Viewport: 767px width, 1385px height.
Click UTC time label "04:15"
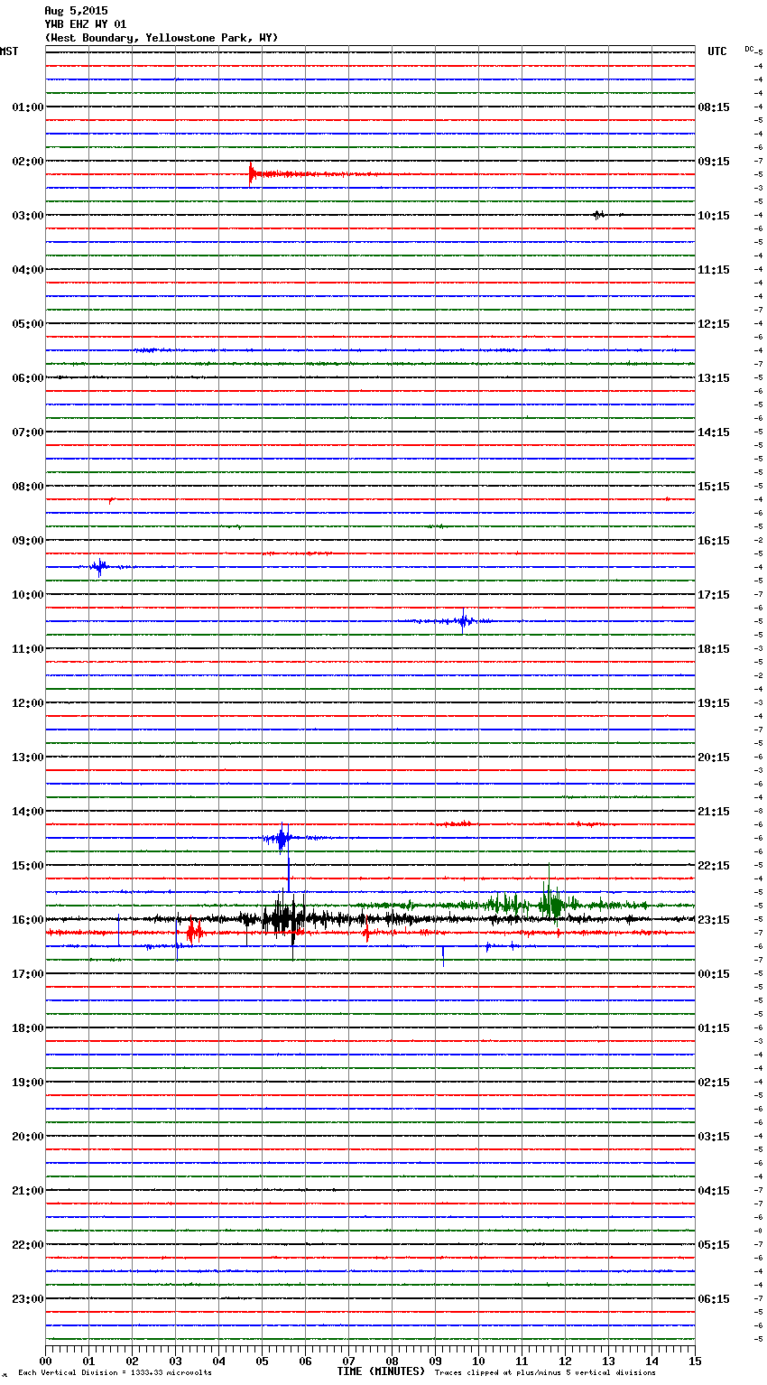point(714,1191)
